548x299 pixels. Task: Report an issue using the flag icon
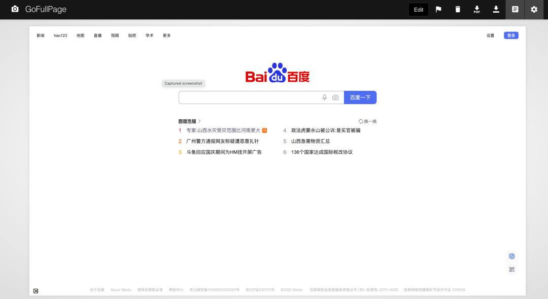tap(438, 9)
